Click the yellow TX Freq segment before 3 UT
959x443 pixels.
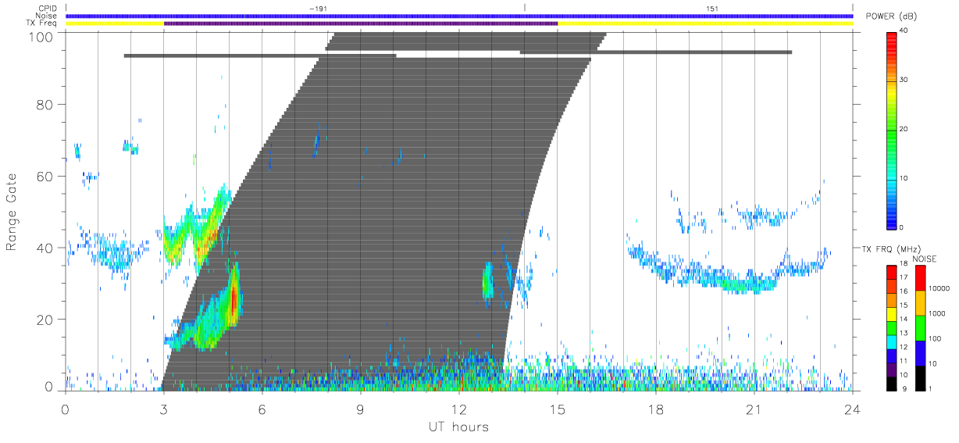pos(115,23)
